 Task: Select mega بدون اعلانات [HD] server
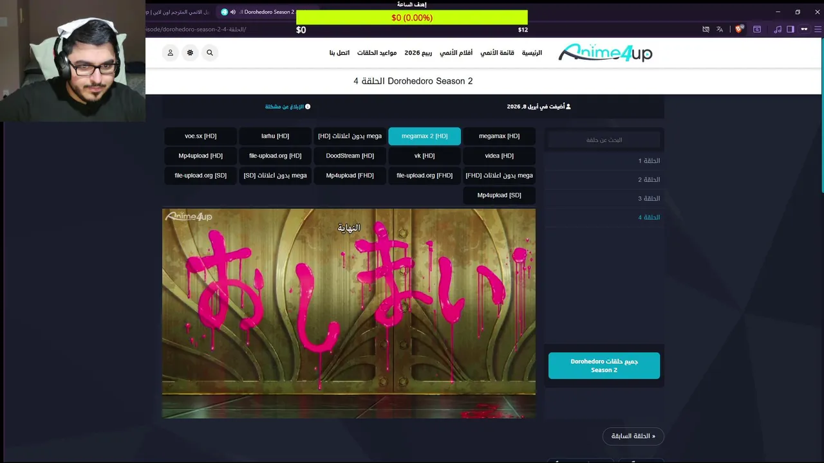350,136
